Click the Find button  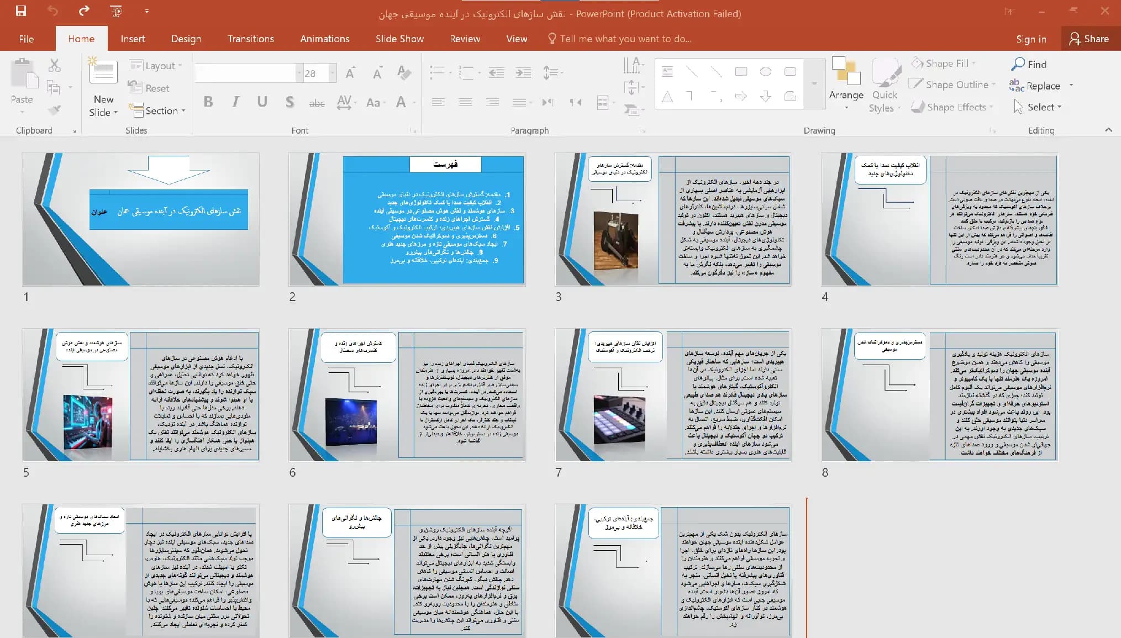tap(1029, 64)
